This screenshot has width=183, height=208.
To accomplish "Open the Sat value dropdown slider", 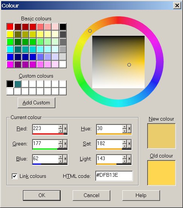I will coord(129,144).
